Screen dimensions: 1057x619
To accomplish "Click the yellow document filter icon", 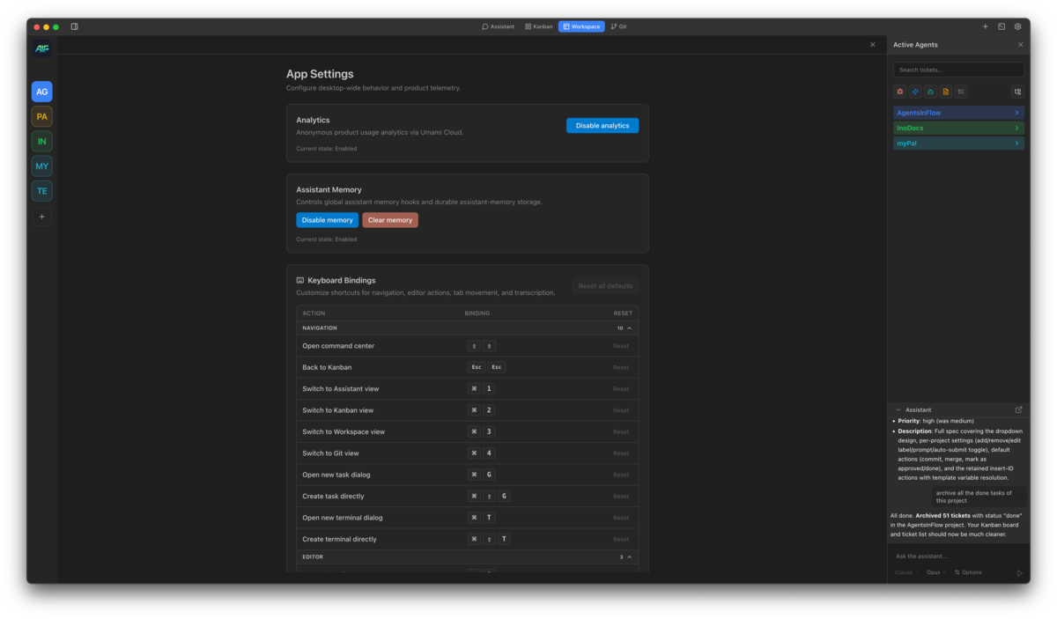I will click(x=945, y=91).
